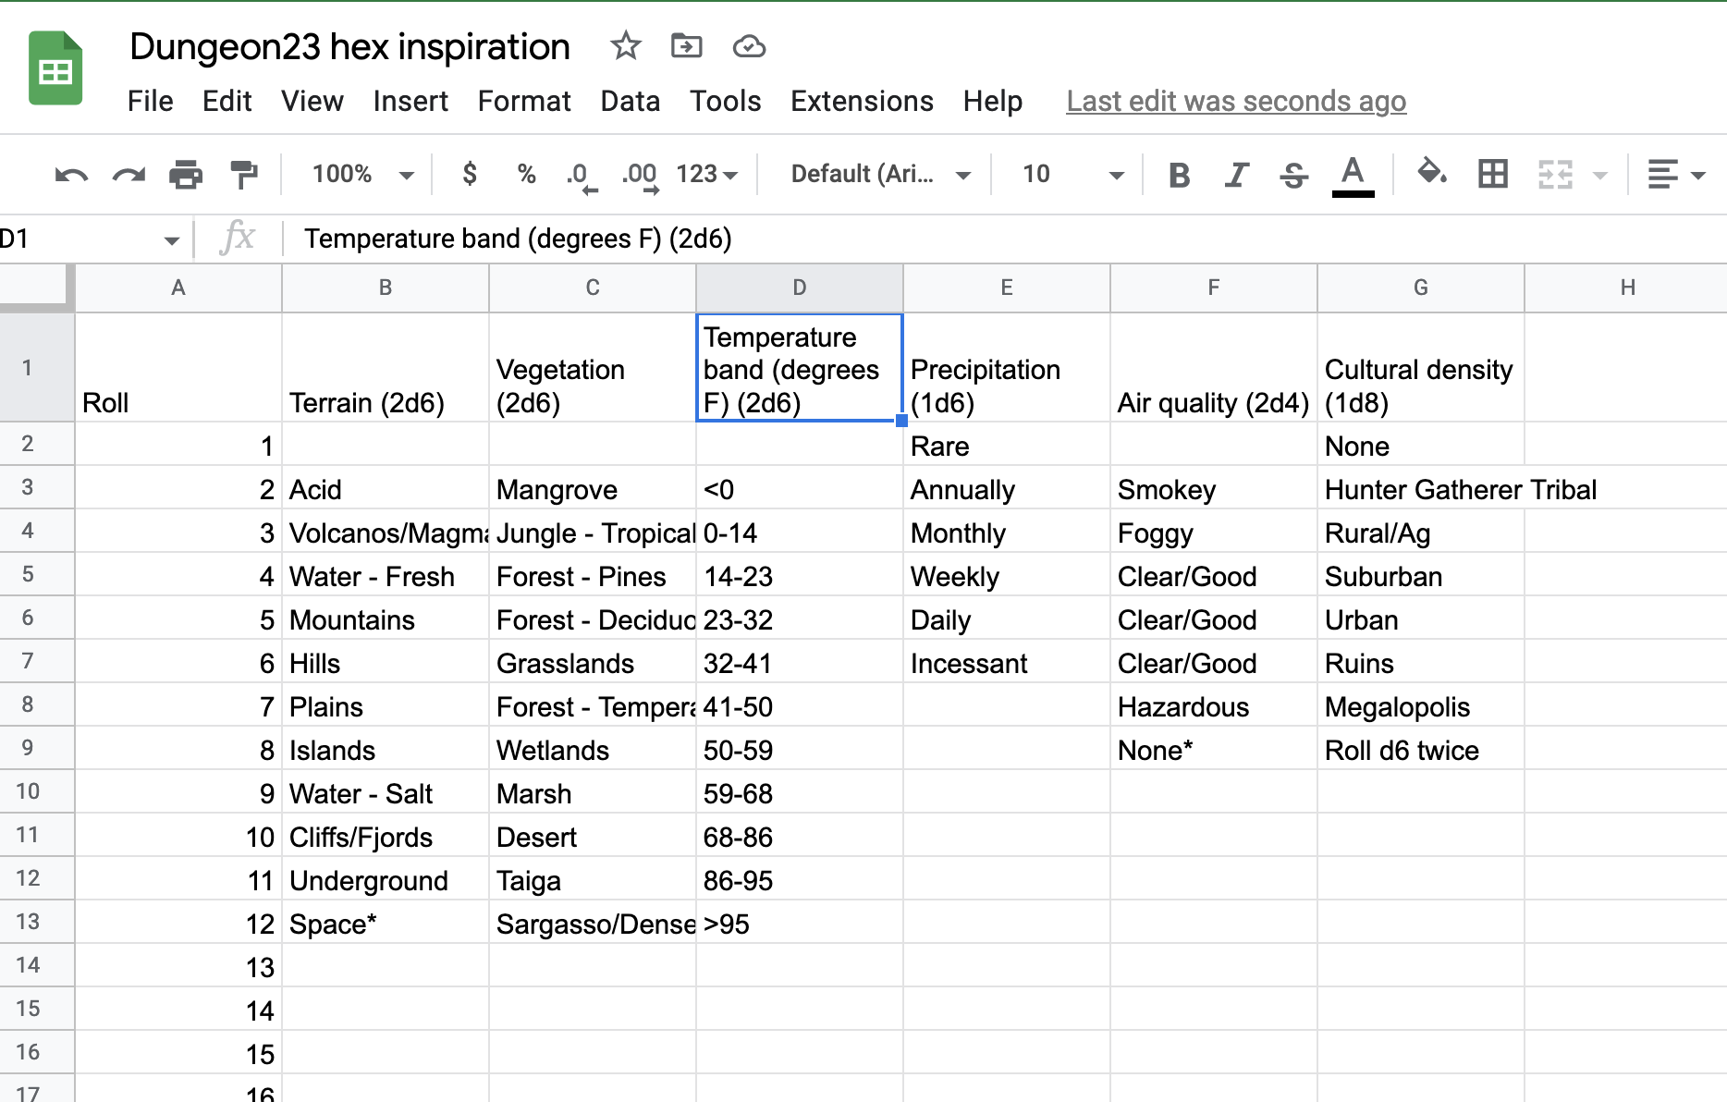This screenshot has width=1727, height=1102.
Task: Open the Extensions menu
Action: click(861, 101)
